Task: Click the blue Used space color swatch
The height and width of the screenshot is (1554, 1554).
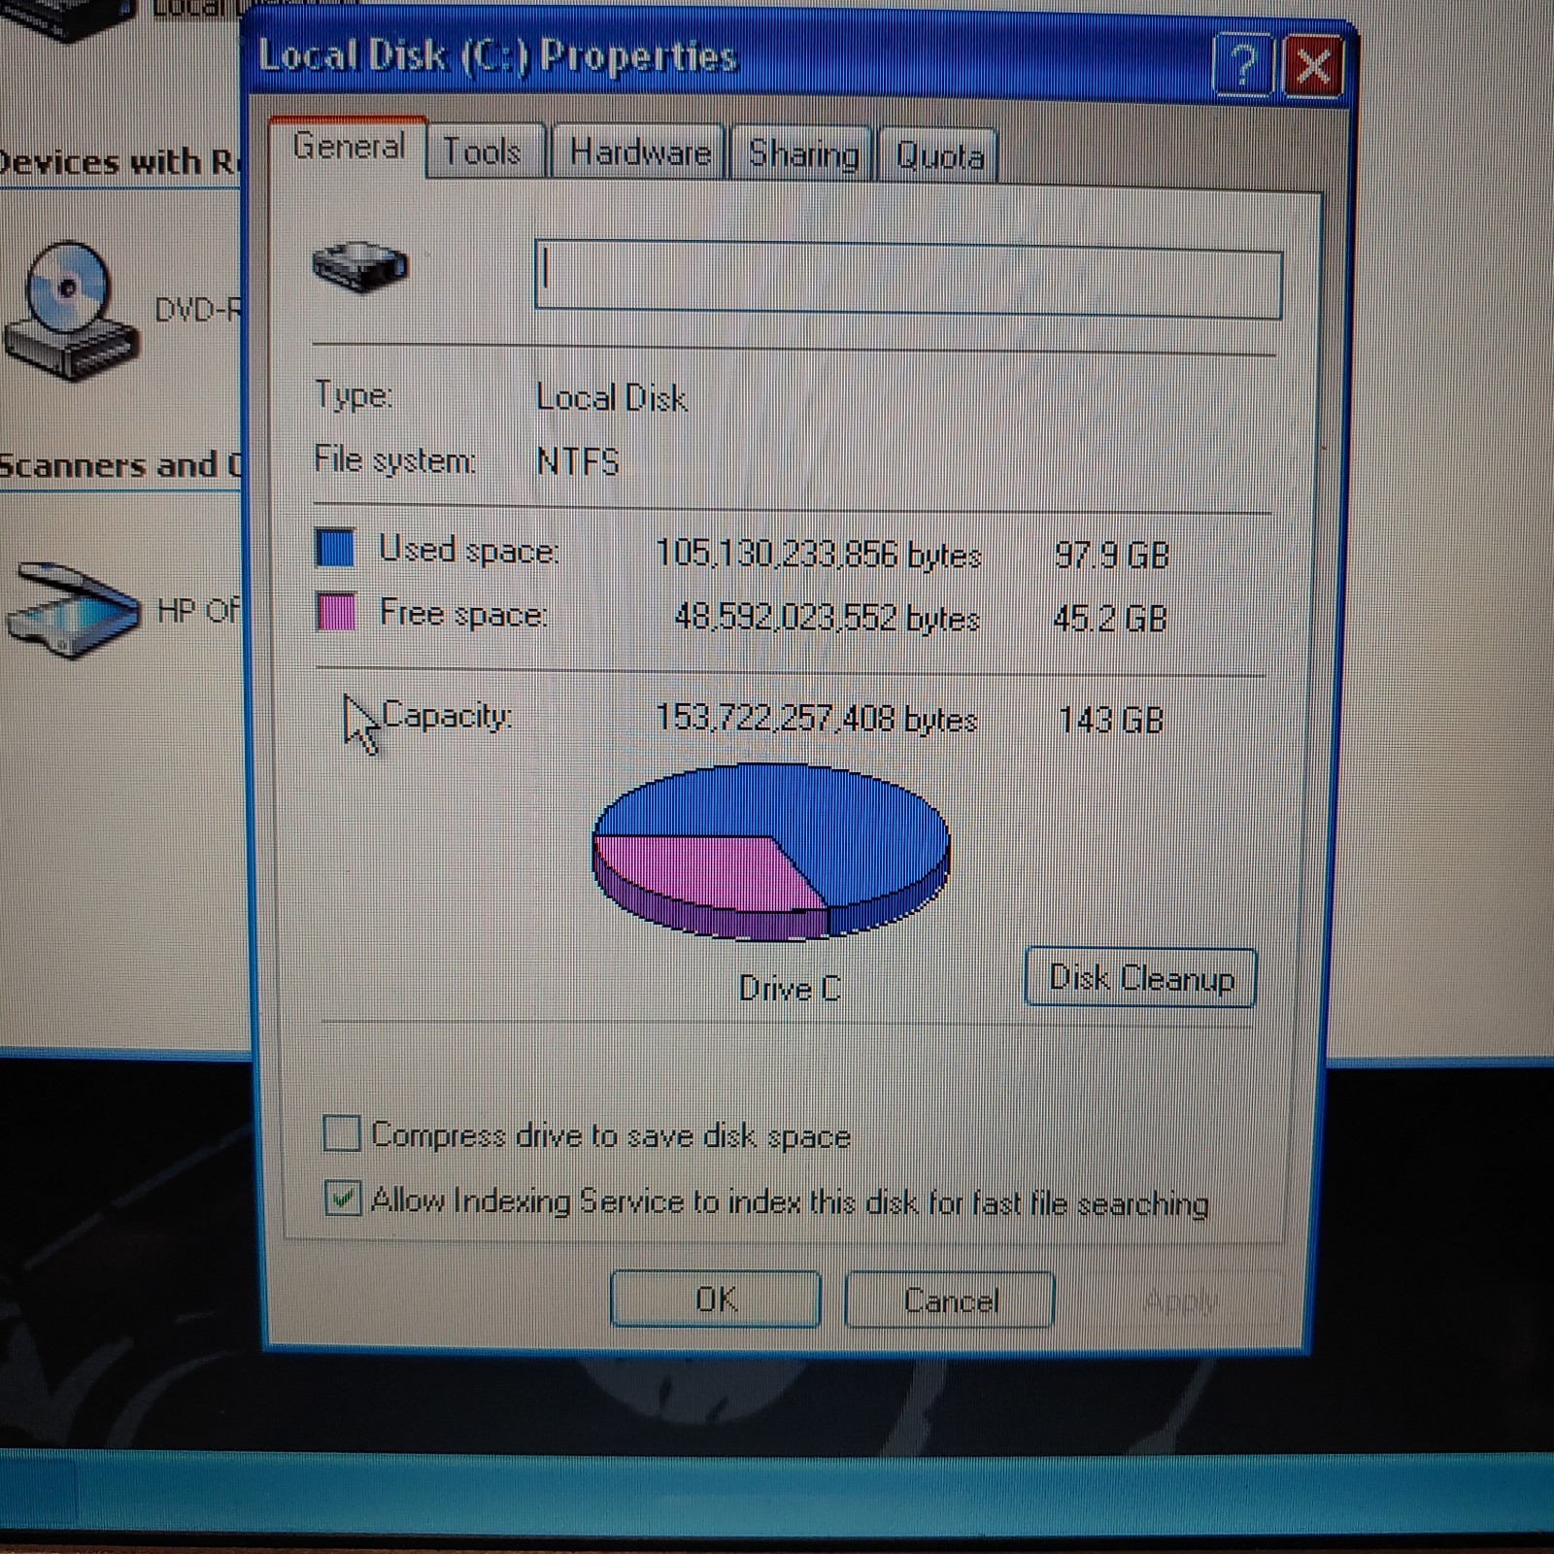Action: pos(335,548)
